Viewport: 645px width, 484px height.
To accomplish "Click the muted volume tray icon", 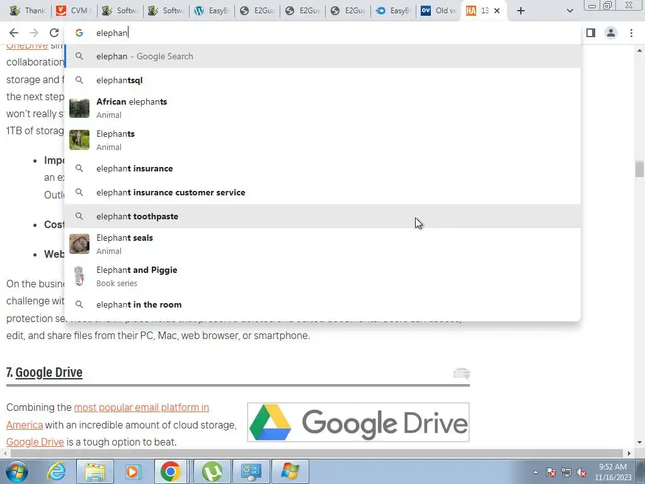I will 581,472.
